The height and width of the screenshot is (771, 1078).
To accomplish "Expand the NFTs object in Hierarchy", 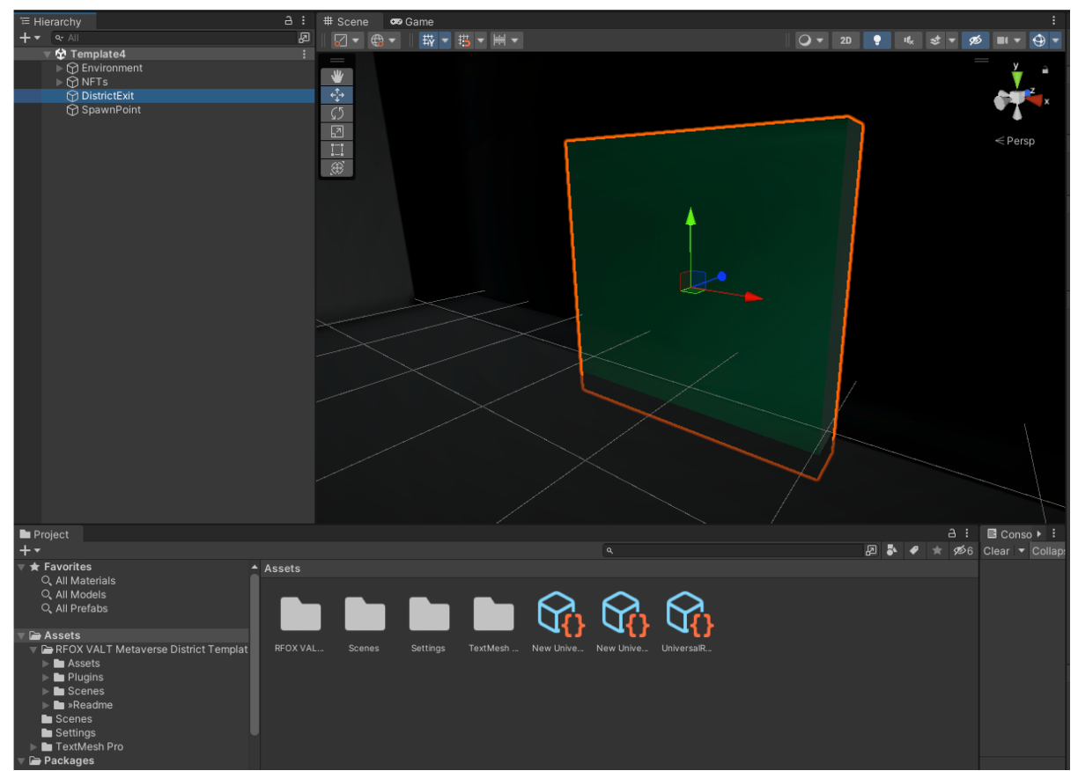I will (x=60, y=82).
